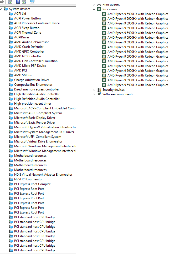
Task: Open Help via the question mark icon
Action: pos(18,2)
